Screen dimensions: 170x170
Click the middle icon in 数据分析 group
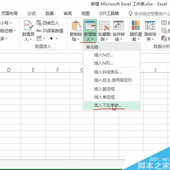coord(164,31)
